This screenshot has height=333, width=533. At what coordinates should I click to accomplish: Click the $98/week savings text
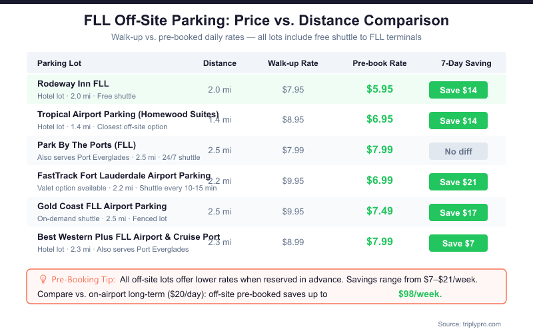point(420,294)
